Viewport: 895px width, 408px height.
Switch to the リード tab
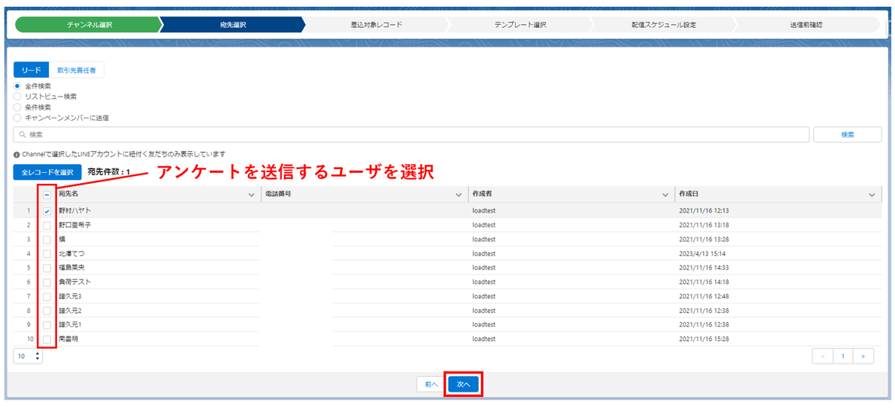coord(31,70)
